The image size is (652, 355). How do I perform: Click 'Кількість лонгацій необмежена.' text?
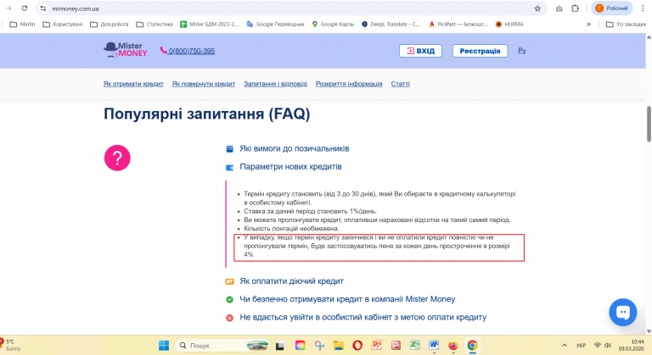291,229
